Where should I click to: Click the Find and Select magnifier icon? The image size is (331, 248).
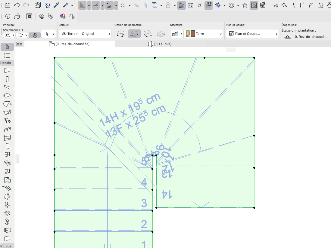(x=47, y=5)
